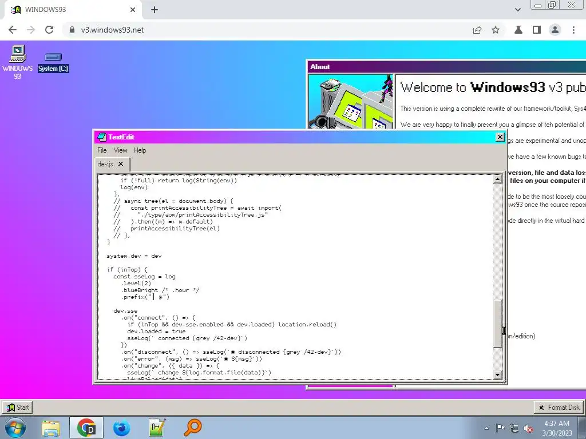Close the WINDOWS93 browser tab
Viewport: 586px width, 439px height.
(x=133, y=10)
